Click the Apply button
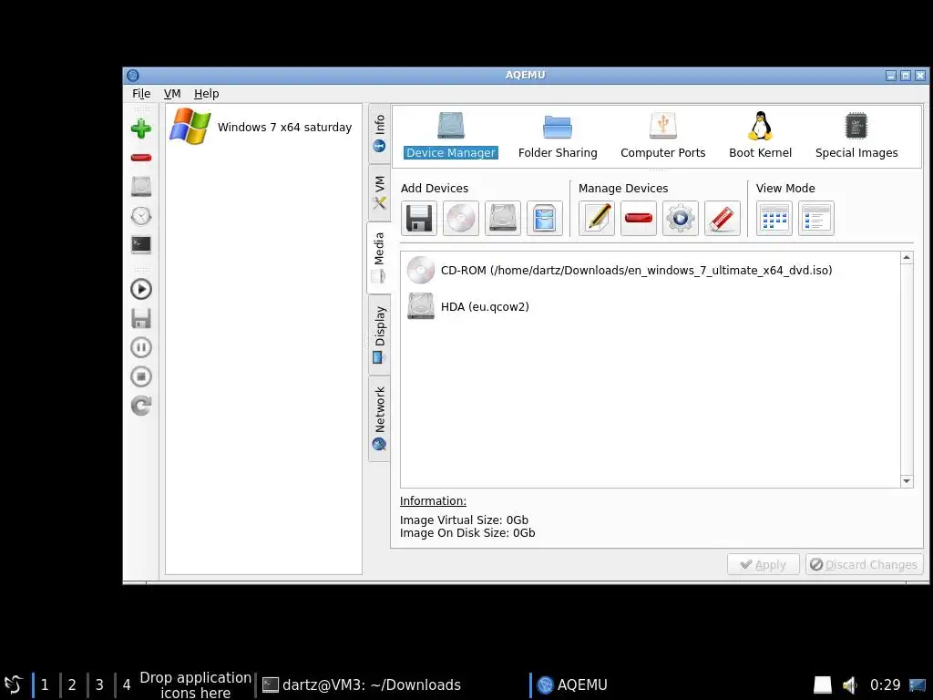This screenshot has height=700, width=933. [x=763, y=564]
